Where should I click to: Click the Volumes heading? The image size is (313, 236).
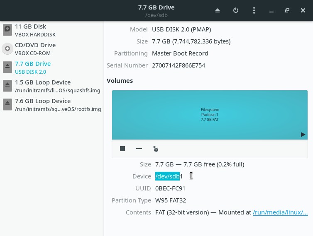click(x=120, y=81)
